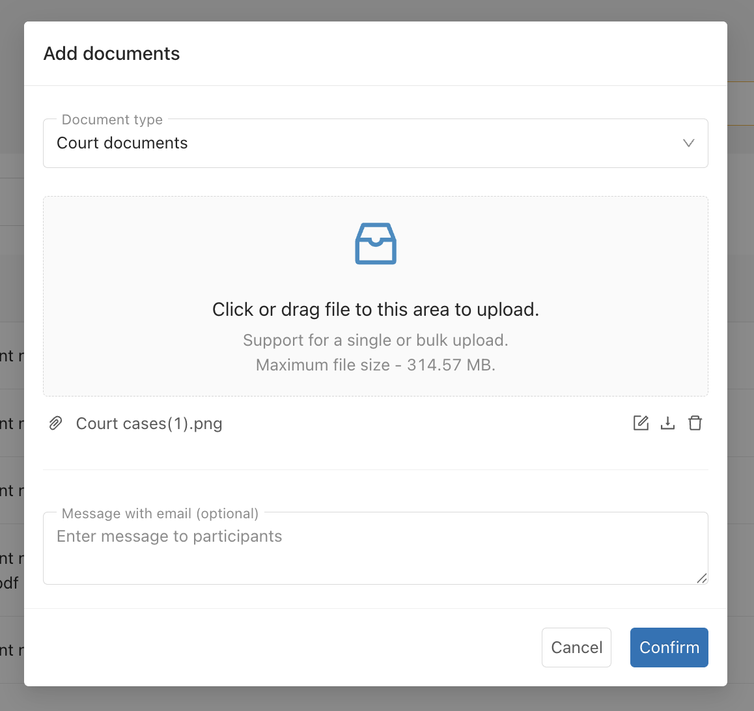
Task: Open the Court cases(1).png file name
Action: [x=149, y=423]
